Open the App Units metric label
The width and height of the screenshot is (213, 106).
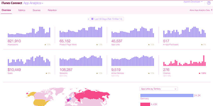(x=116, y=45)
